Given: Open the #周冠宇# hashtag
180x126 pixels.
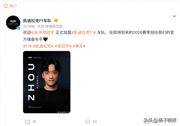Looking at the screenshot, I should (63, 46).
